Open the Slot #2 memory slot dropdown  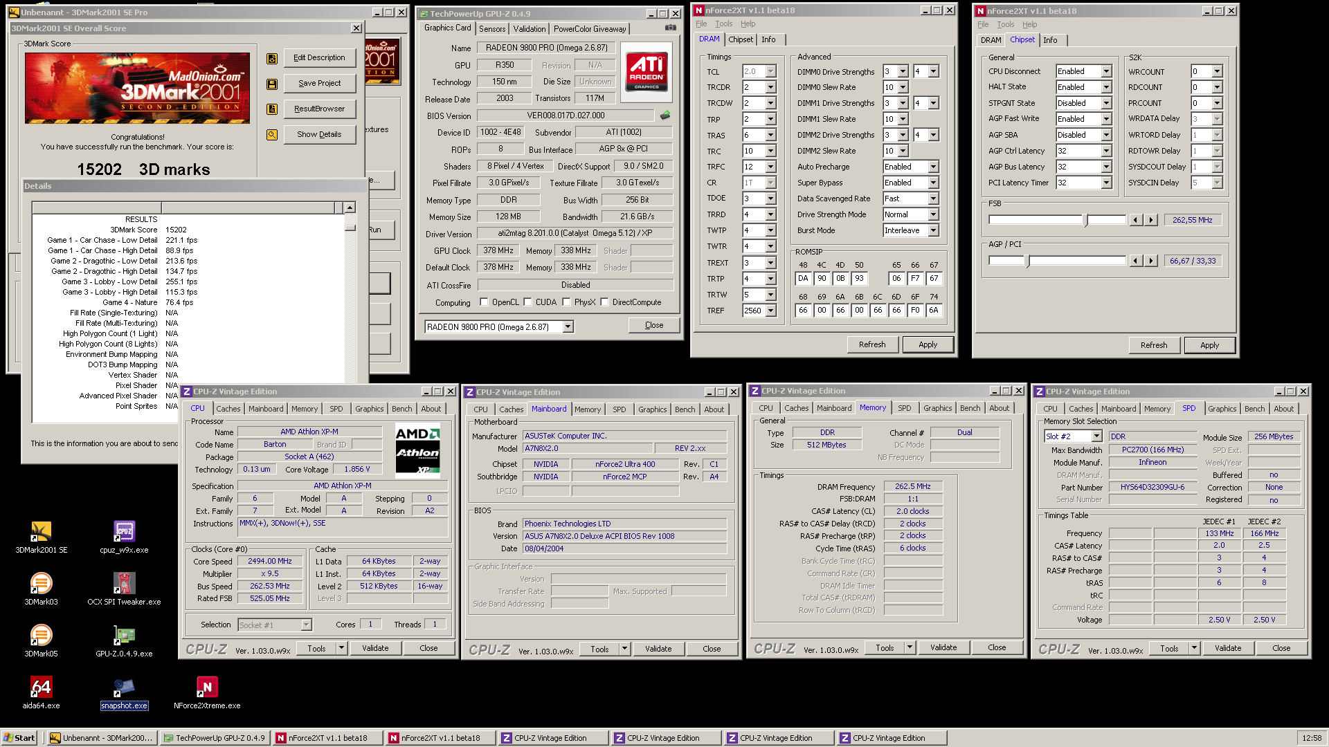pyautogui.click(x=1096, y=436)
